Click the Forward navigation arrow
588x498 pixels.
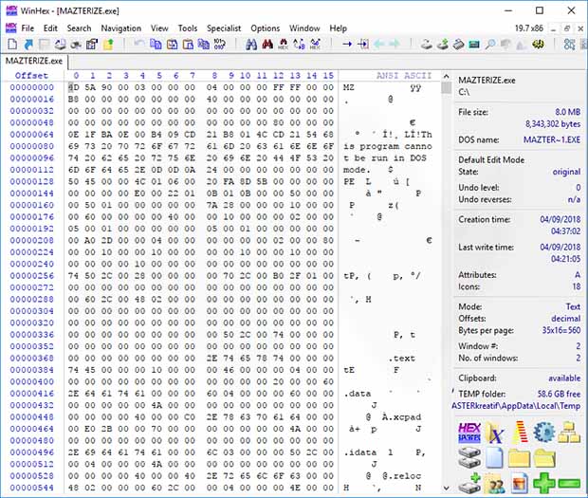tap(395, 45)
